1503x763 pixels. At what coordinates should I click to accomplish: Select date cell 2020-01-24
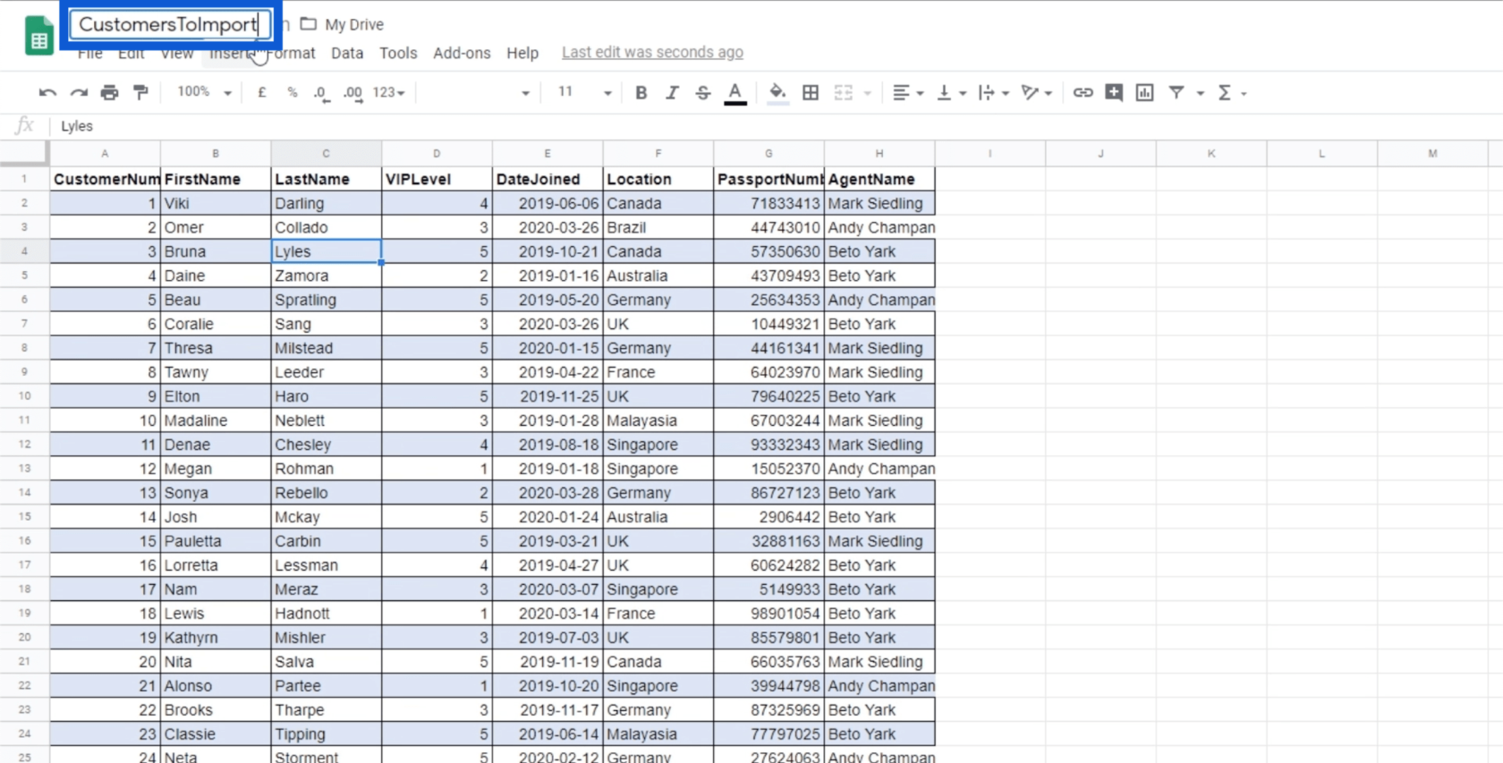(548, 517)
